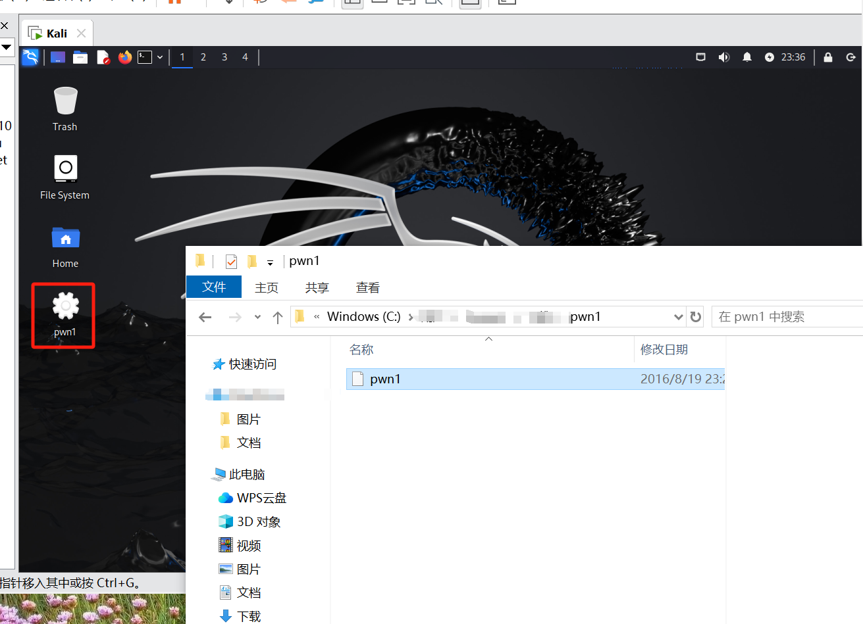Open 下载 folder in navigation pane
Screen dimensions: 863x624
coord(240,616)
